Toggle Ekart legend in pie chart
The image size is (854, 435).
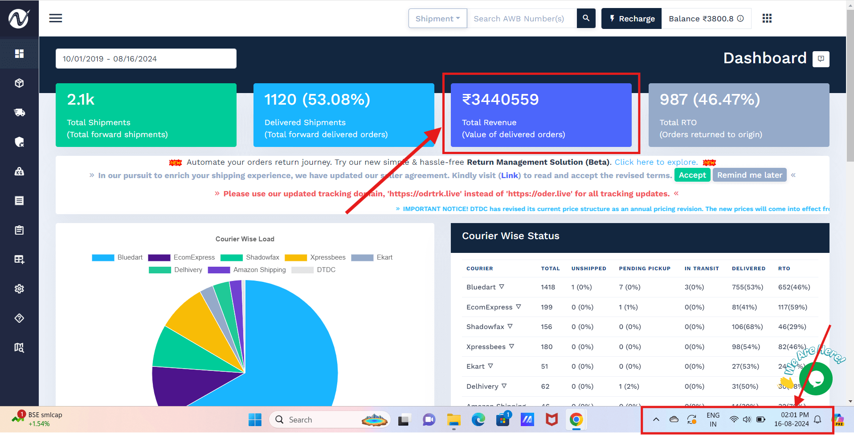(x=372, y=257)
